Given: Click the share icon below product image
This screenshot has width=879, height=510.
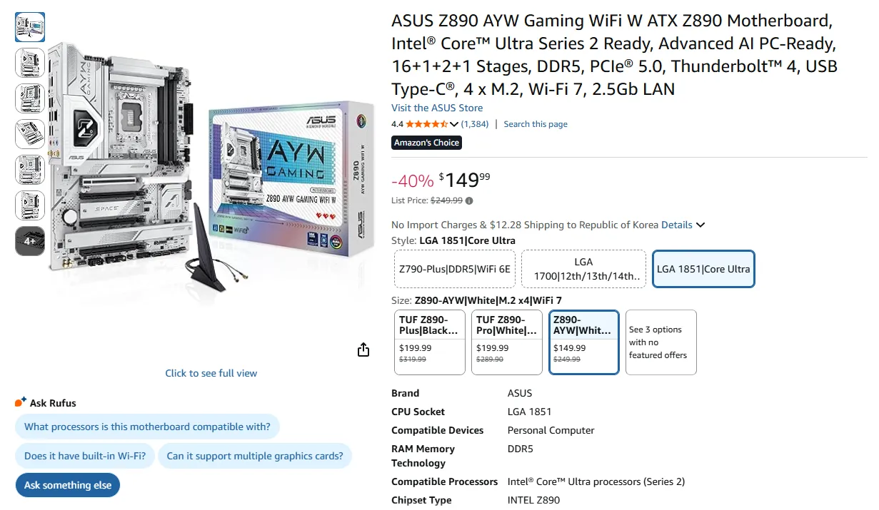Looking at the screenshot, I should coord(363,350).
